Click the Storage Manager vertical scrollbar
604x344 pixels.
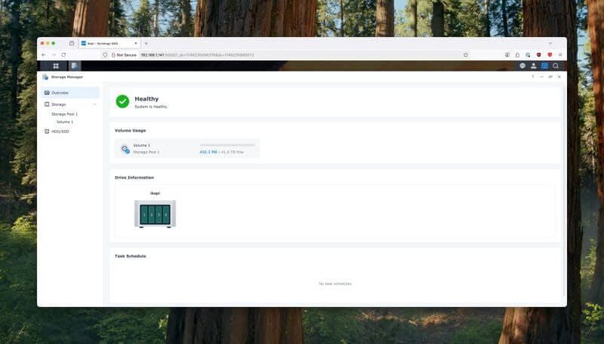tap(564, 191)
